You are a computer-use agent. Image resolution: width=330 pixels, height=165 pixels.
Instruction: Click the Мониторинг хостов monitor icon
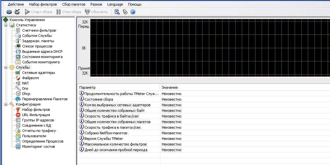tap(18, 147)
